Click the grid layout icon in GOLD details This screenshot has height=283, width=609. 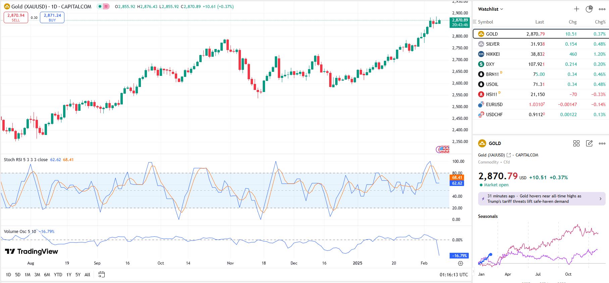pyautogui.click(x=576, y=143)
